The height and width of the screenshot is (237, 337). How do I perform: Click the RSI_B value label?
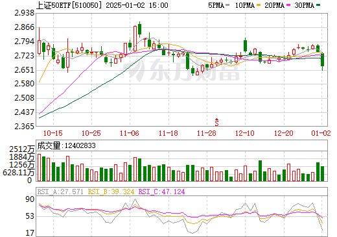[111, 192]
